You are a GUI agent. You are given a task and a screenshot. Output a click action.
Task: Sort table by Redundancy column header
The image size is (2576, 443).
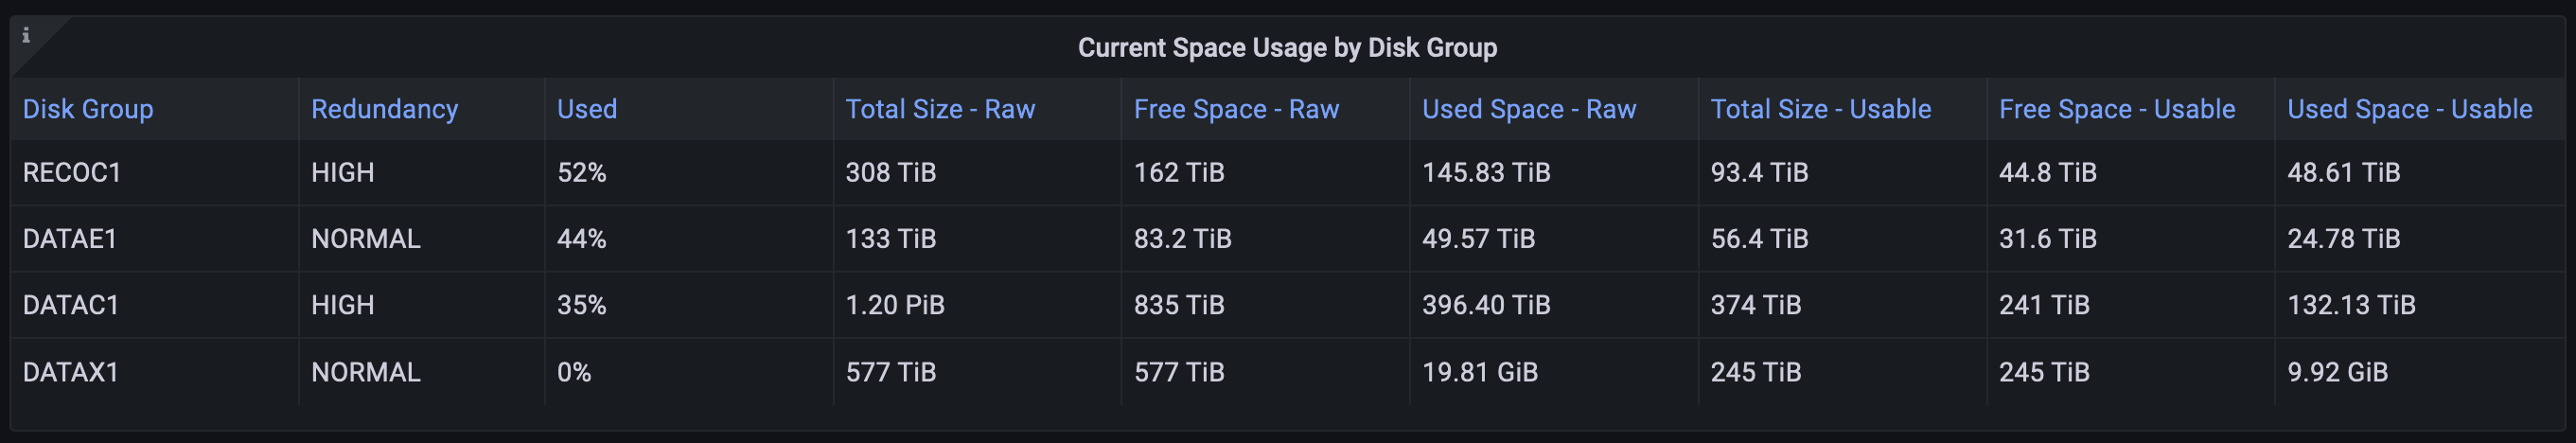tap(384, 109)
